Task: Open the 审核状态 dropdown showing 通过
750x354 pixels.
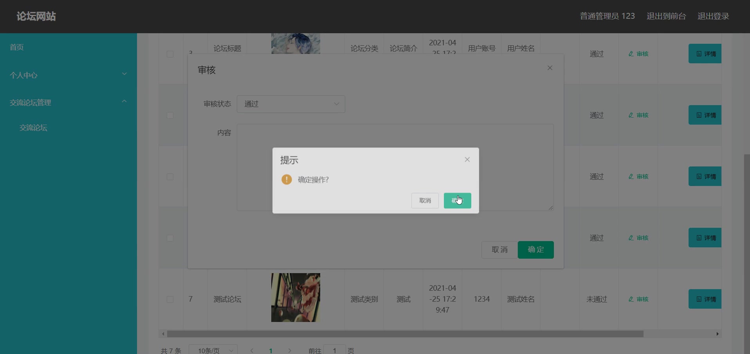Action: [x=291, y=104]
